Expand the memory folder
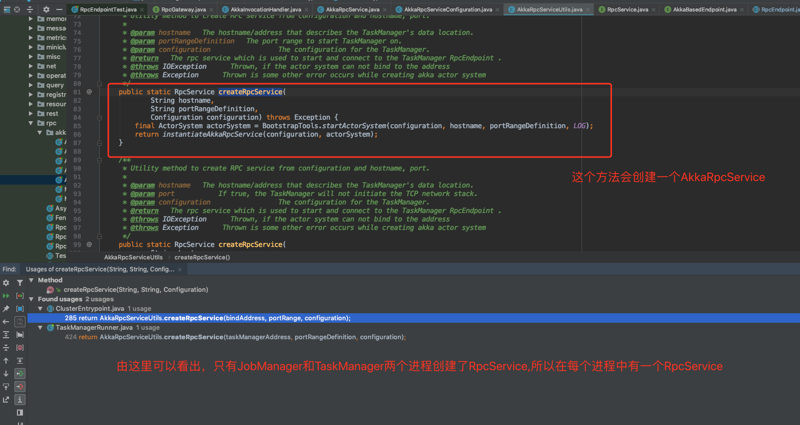The height and width of the screenshot is (425, 800). (31, 19)
